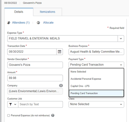Select Pending Card Transaction list option
This screenshot has height=122, width=129.
click(x=96, y=93)
